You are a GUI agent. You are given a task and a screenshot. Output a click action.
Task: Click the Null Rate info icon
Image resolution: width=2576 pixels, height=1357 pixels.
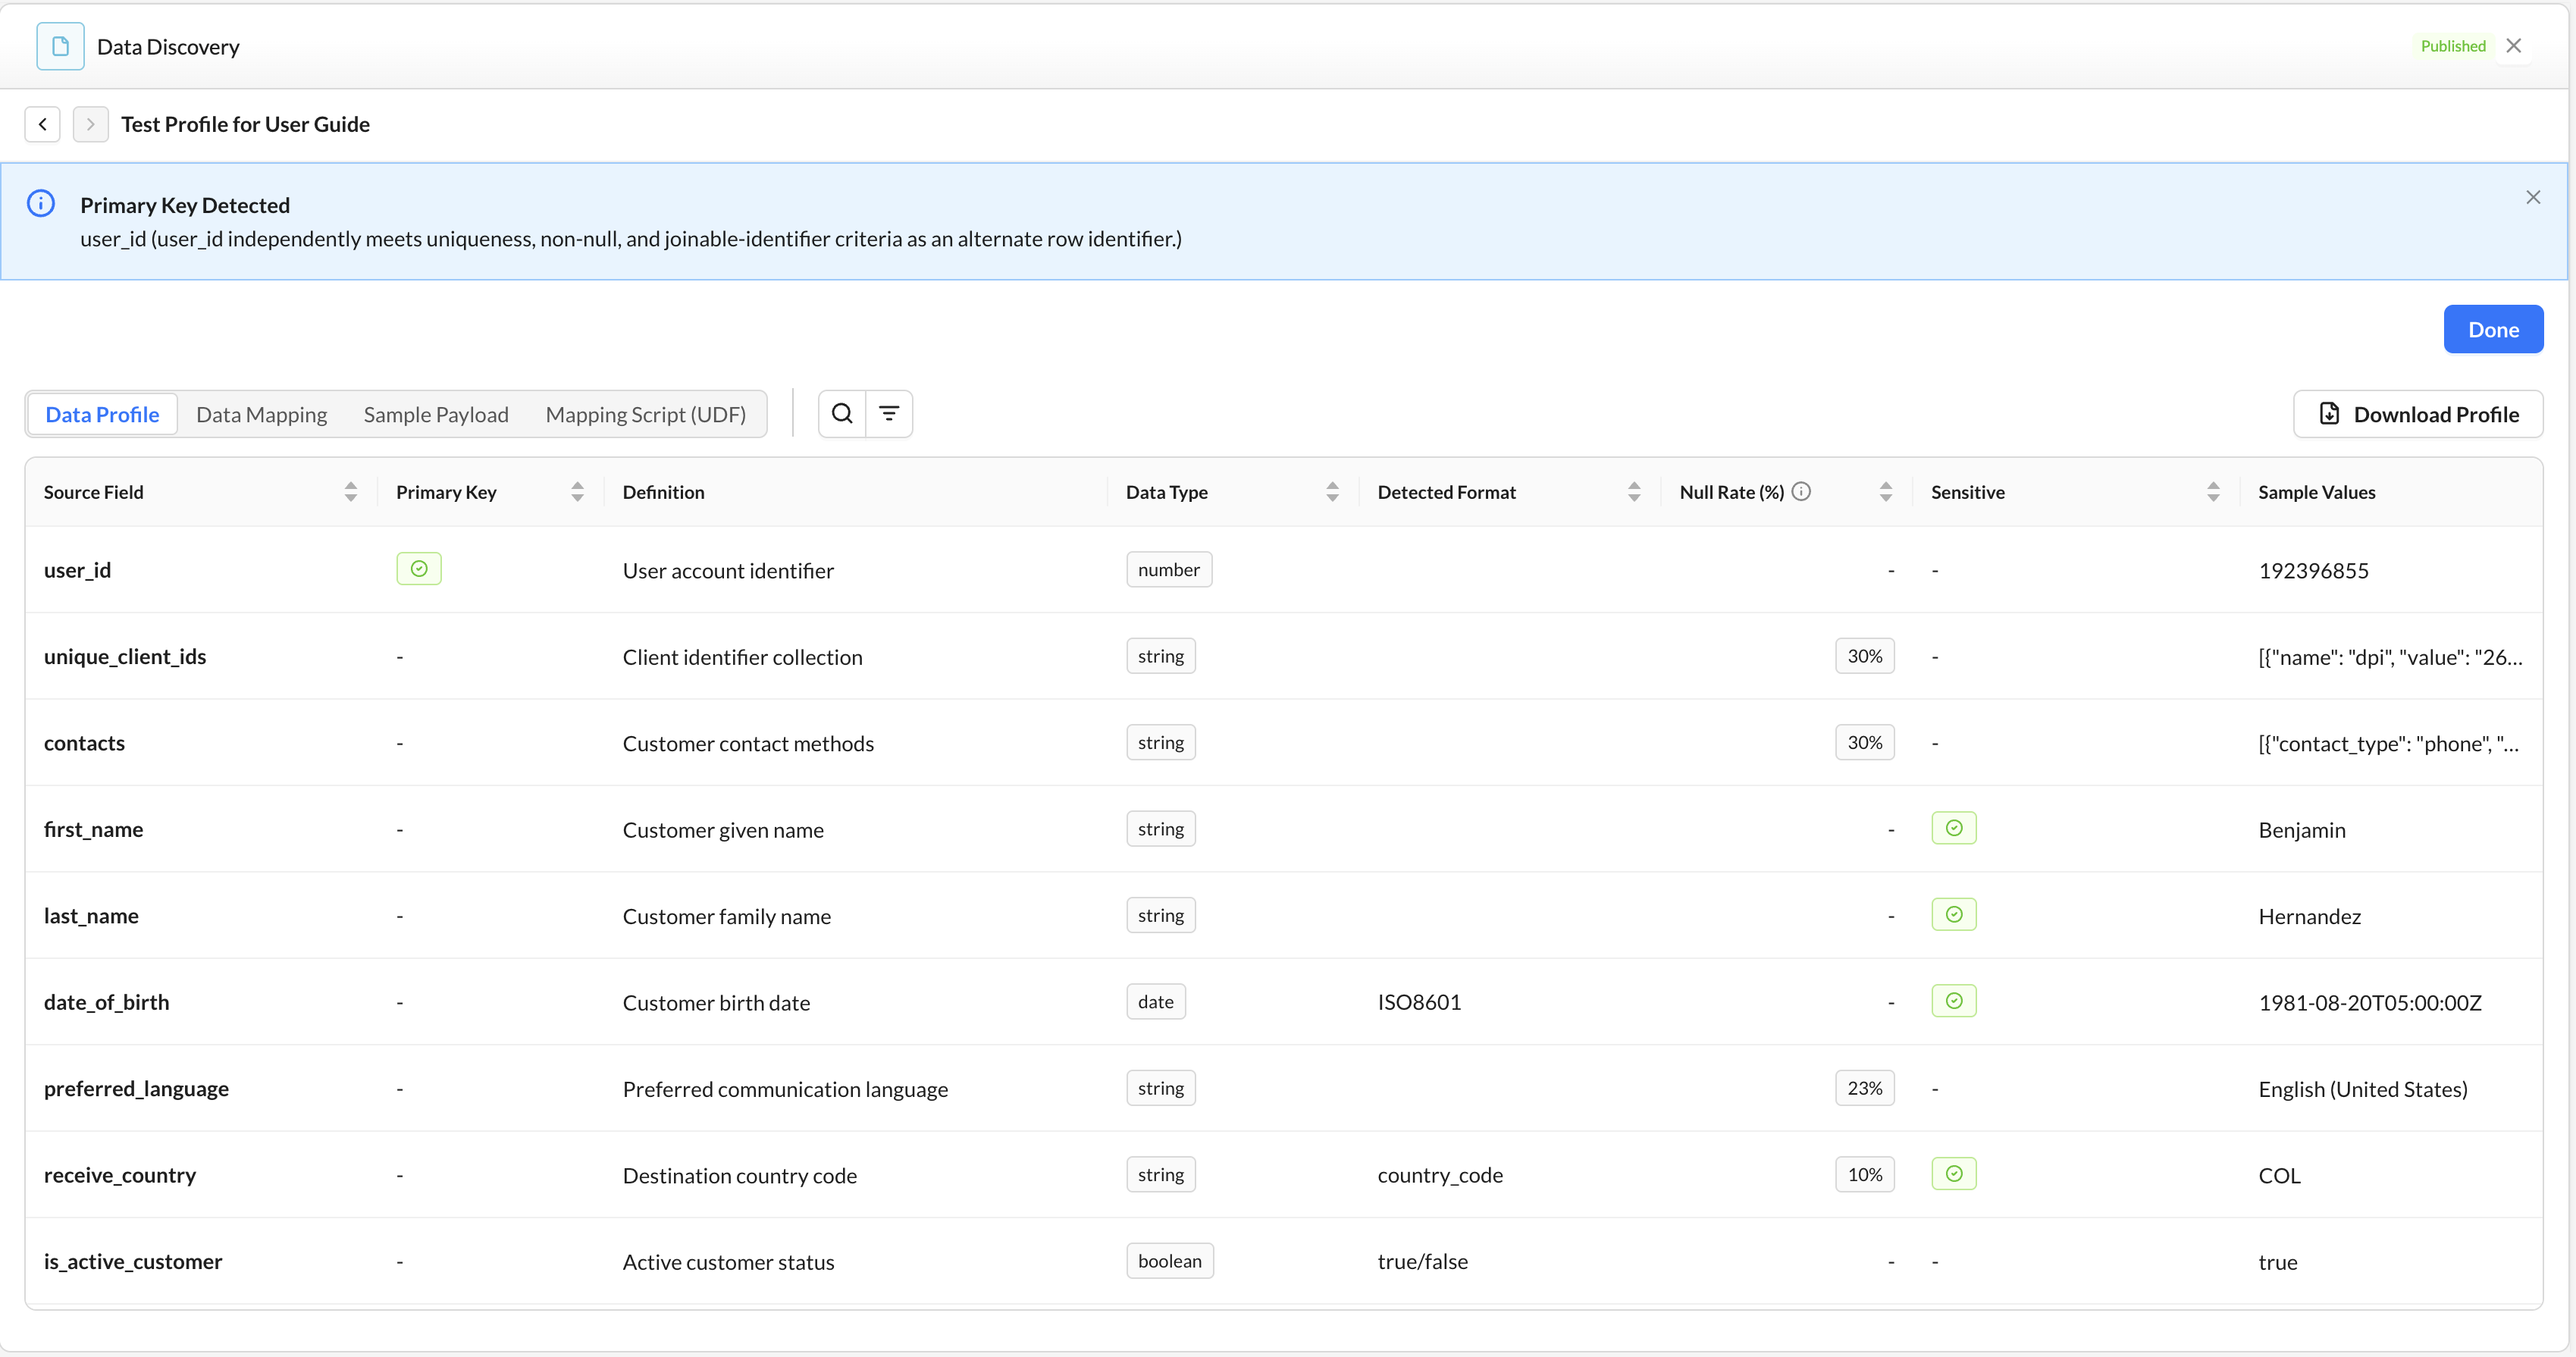pyautogui.click(x=1801, y=491)
